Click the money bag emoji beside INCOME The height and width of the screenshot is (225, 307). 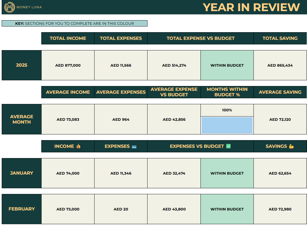tap(78, 146)
